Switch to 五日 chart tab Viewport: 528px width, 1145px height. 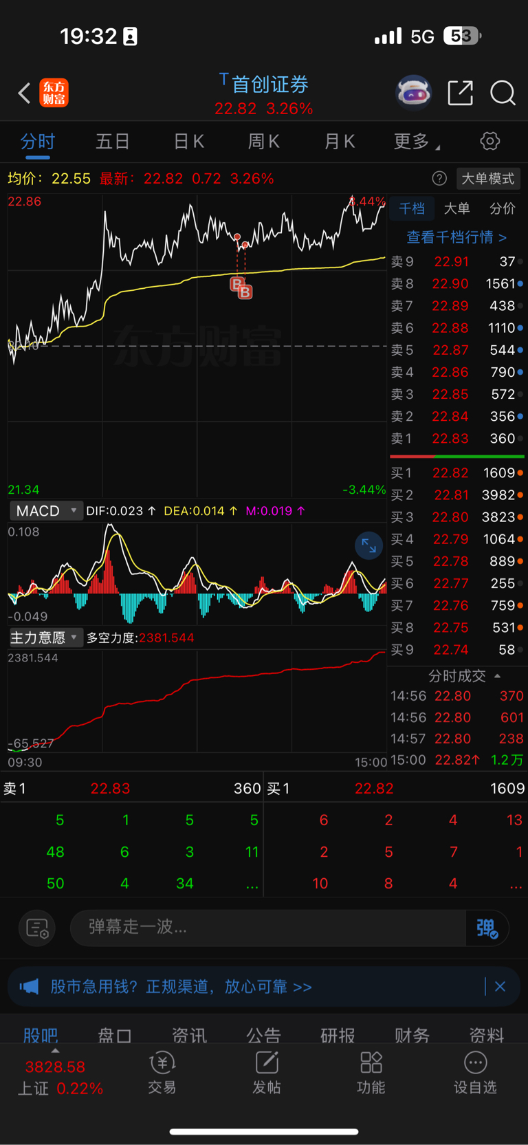tap(113, 142)
